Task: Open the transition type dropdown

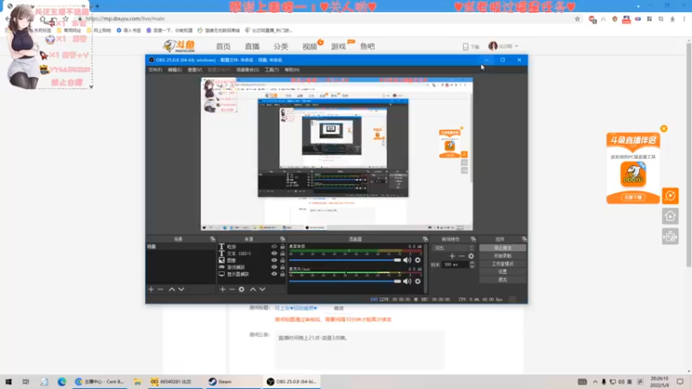Action: 453,248
